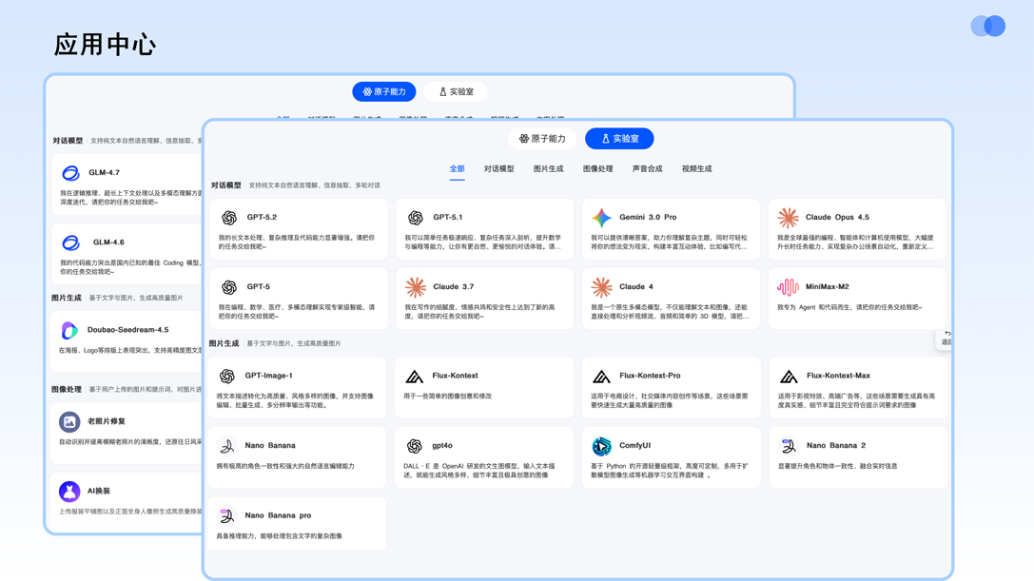Viewport: 1034px width, 581px height.
Task: Switch to the 对话模型 tab
Action: click(498, 169)
